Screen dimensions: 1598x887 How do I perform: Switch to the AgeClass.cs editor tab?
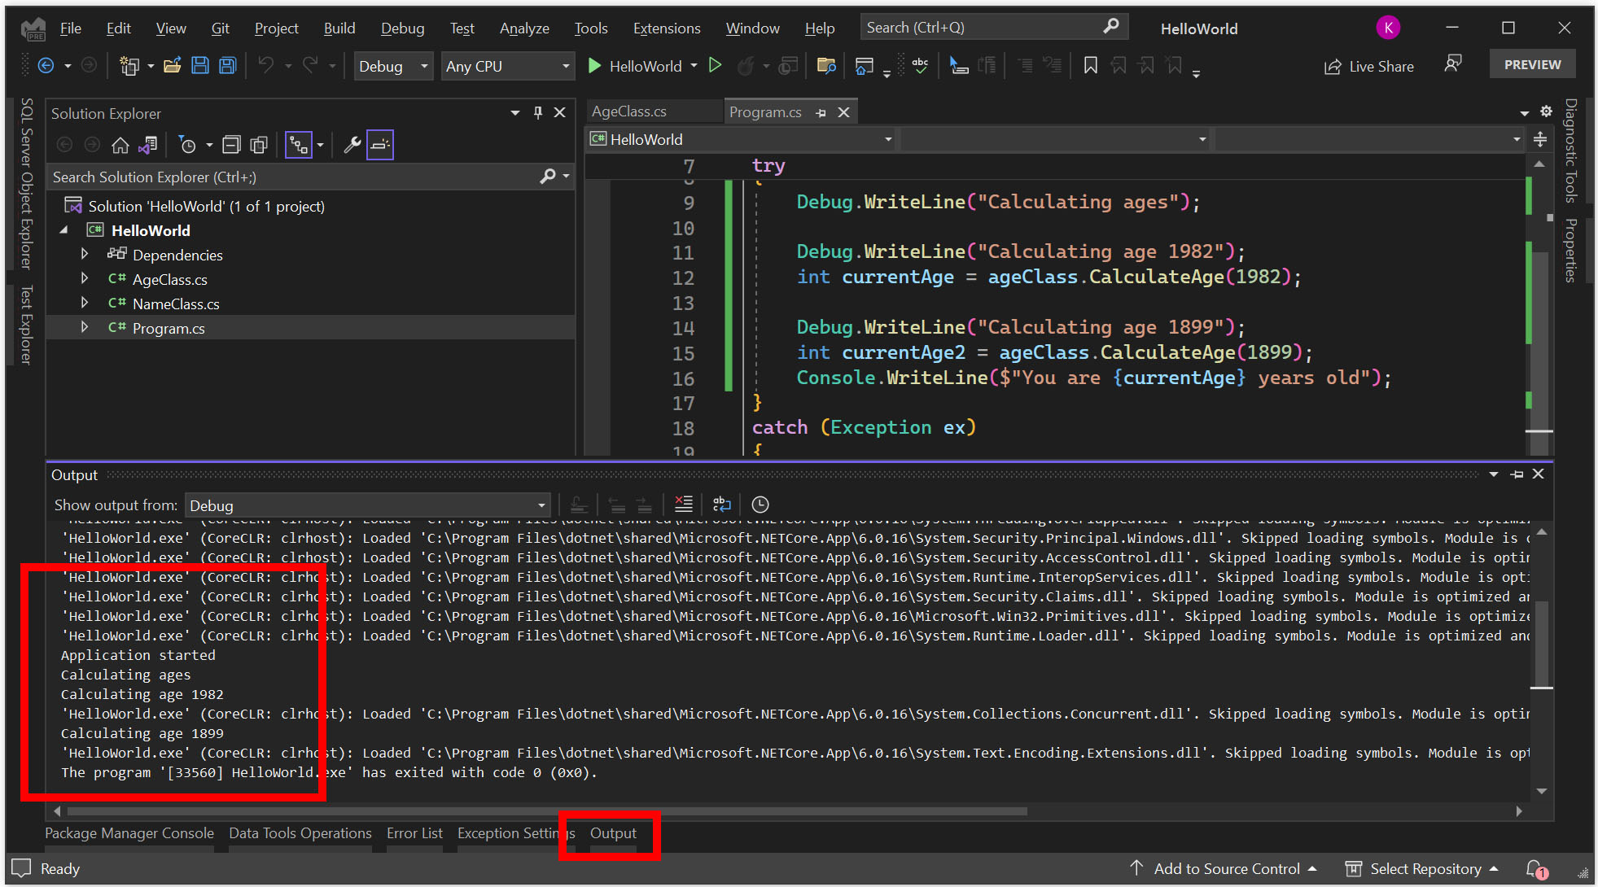coord(631,111)
